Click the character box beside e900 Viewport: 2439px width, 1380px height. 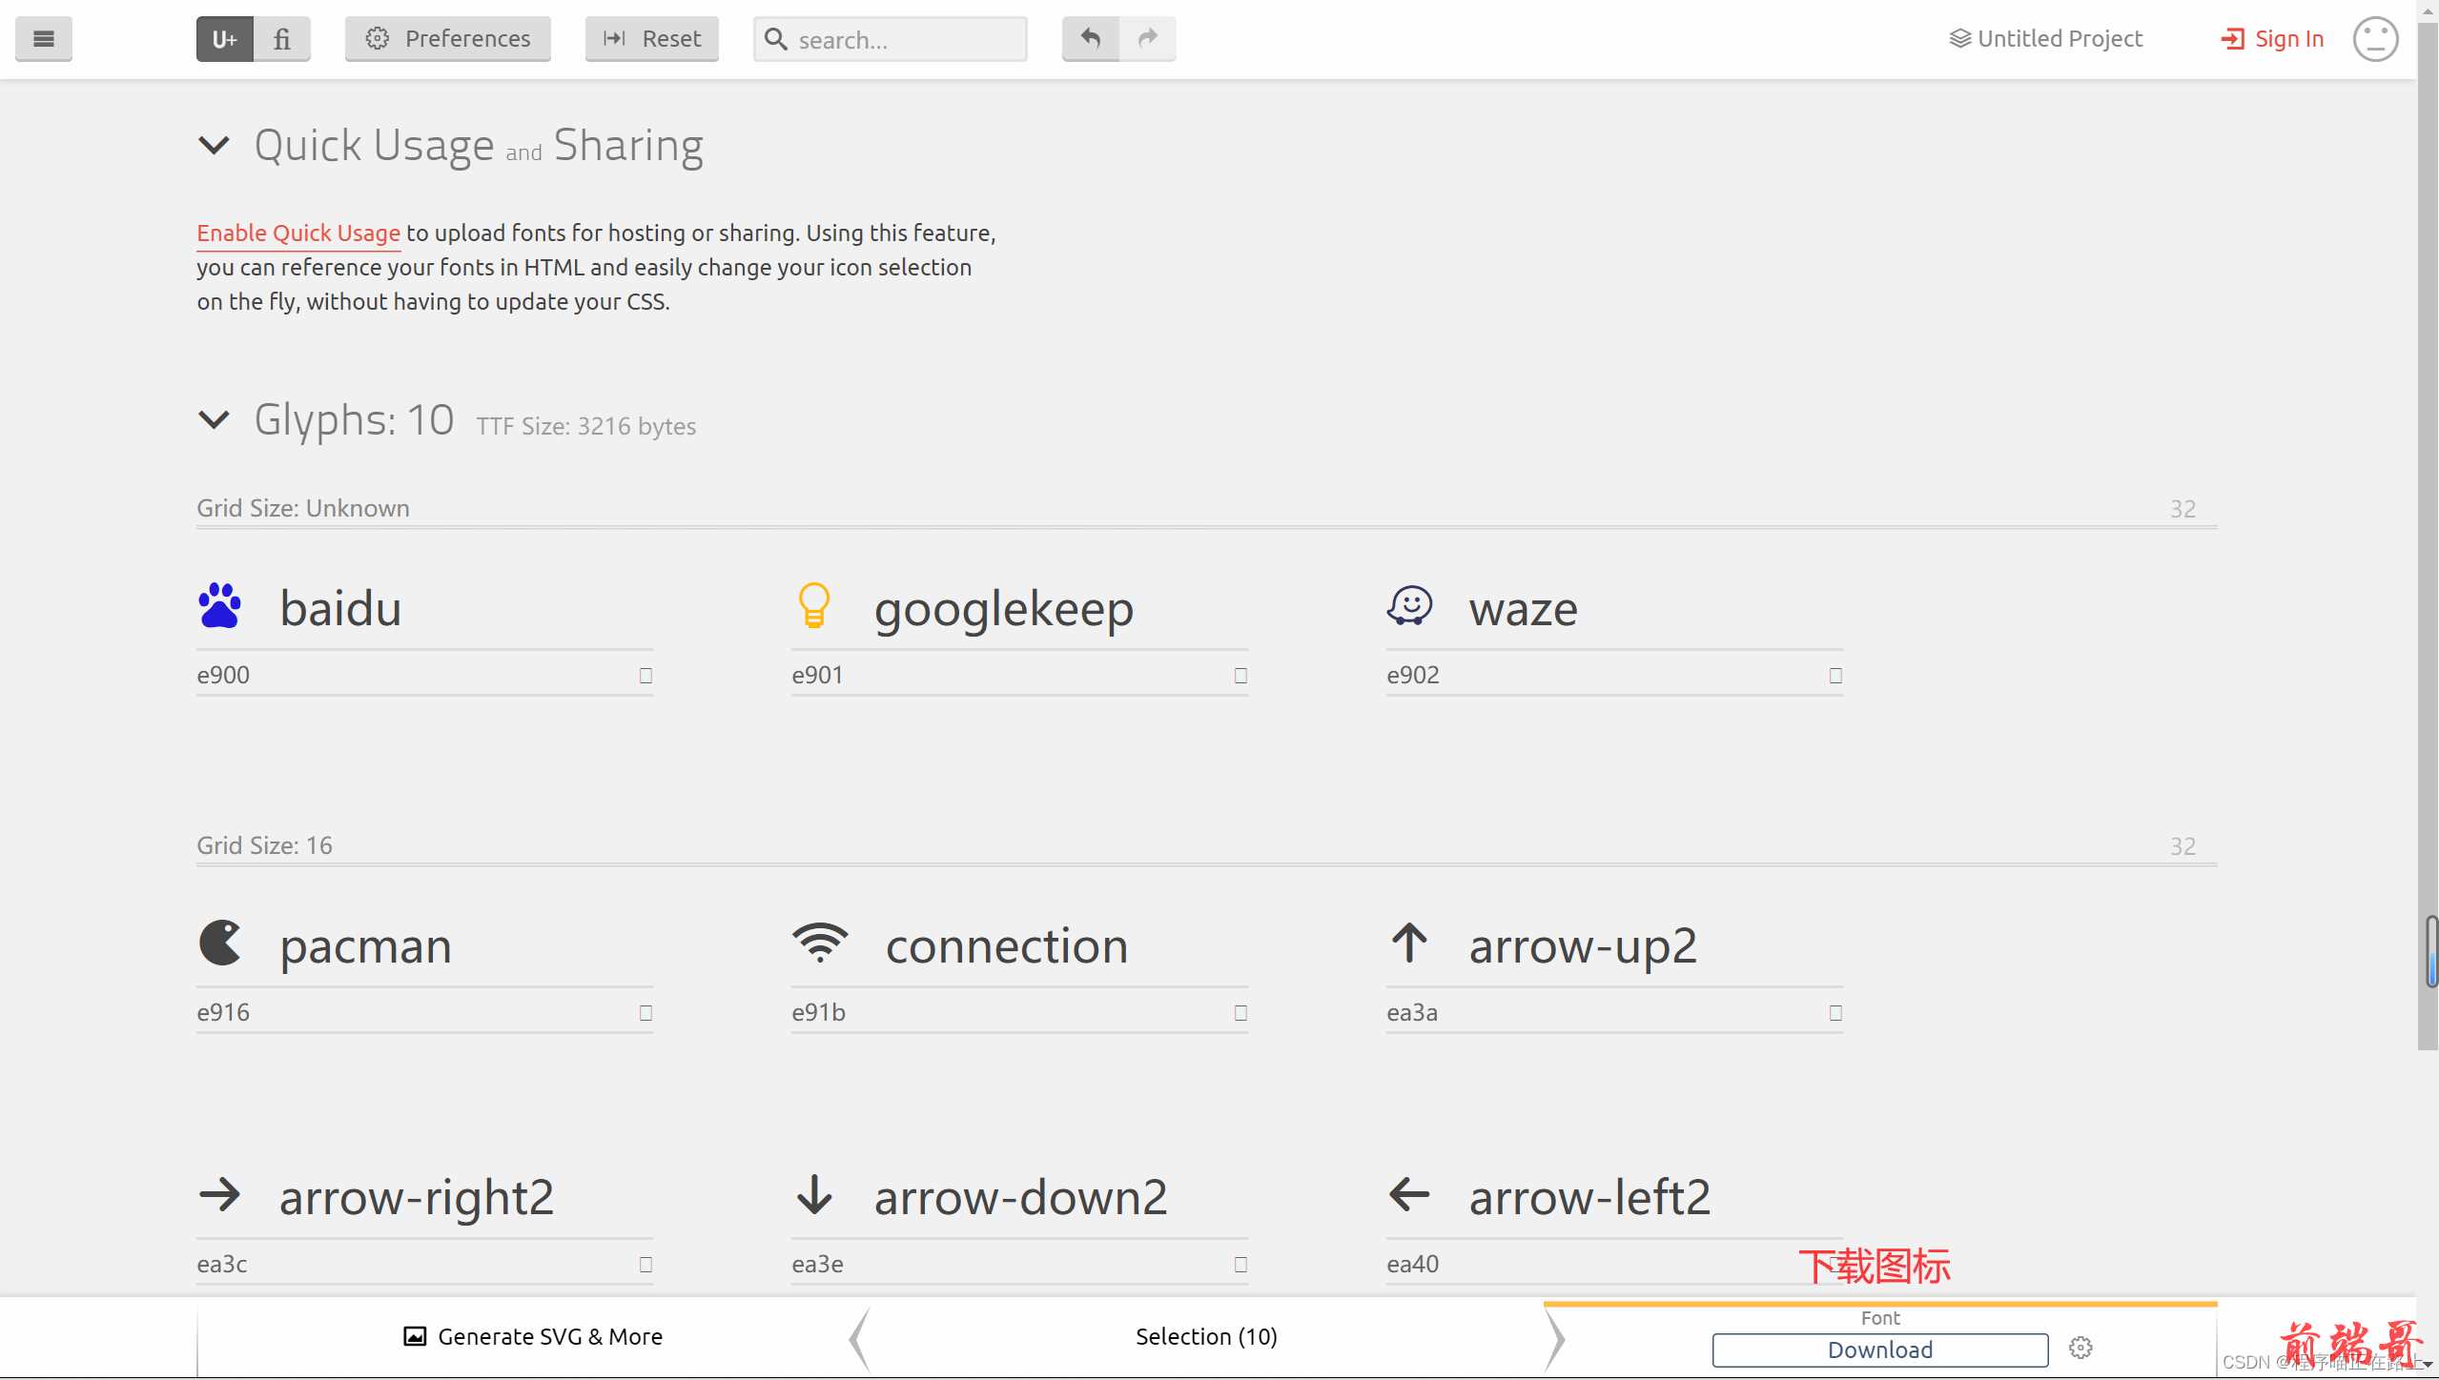coord(646,676)
